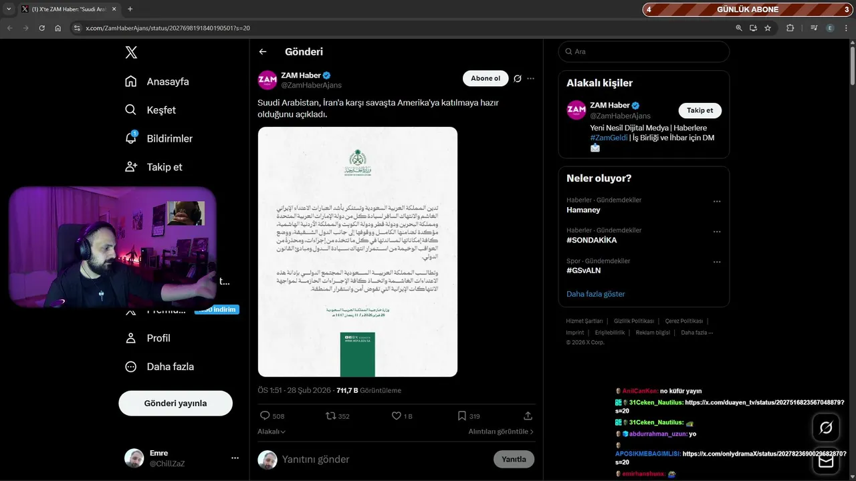Image resolution: width=856 pixels, height=481 pixels.
Task: Go back using the Gönderi arrow
Action: tap(263, 51)
